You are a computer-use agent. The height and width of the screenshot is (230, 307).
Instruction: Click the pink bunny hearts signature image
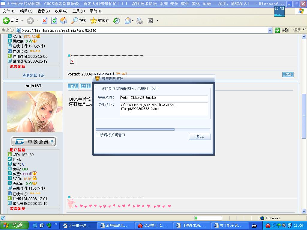[119, 204]
